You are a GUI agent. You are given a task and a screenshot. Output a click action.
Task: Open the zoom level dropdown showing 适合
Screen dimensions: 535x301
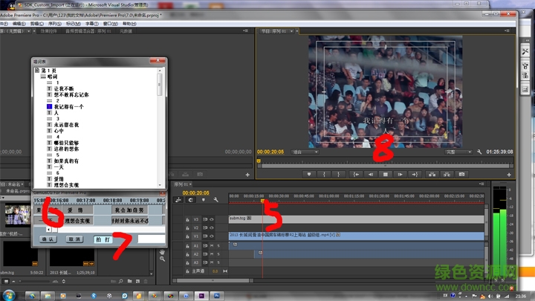305,151
